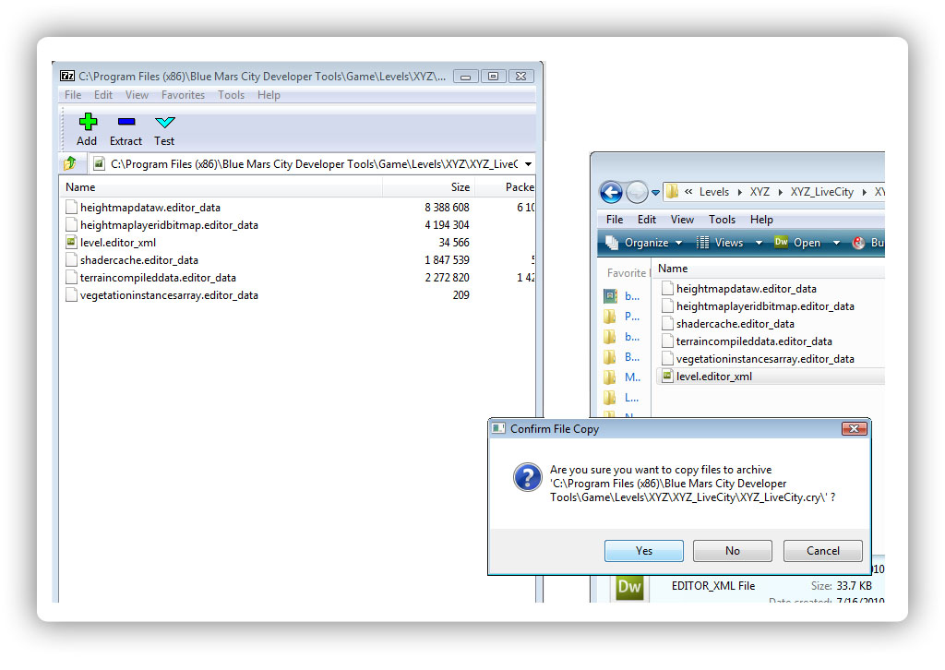The height and width of the screenshot is (670, 945).
Task: Click level.editor_xml file icon in 7-Zip
Action: pos(71,242)
